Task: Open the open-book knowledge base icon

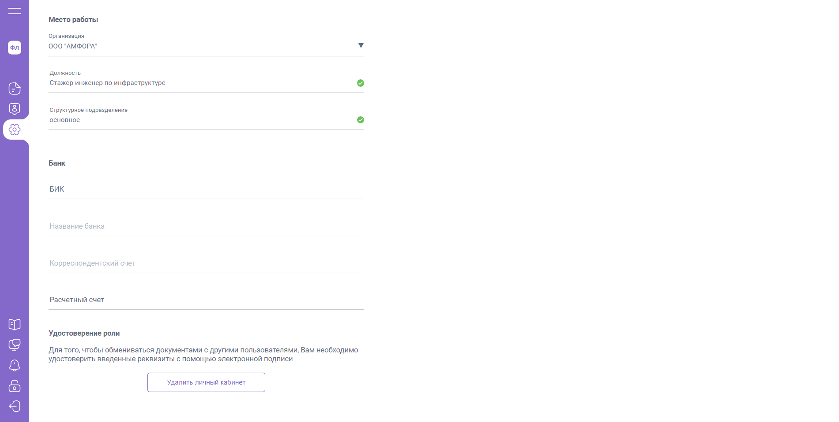Action: [x=15, y=325]
